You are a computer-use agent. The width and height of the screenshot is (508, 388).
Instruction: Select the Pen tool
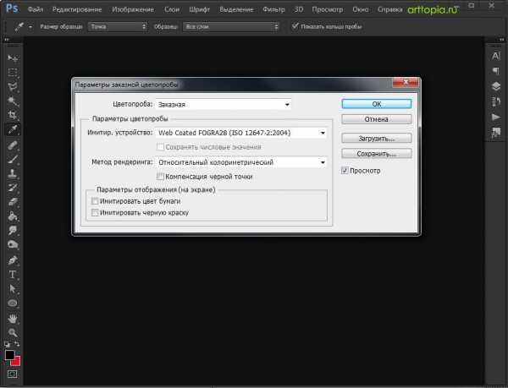pyautogui.click(x=13, y=260)
